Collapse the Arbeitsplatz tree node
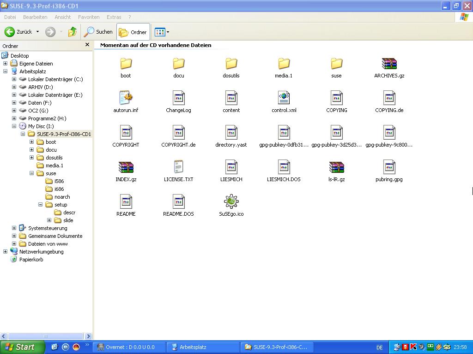Screen dimensions: 473x354 (5, 71)
